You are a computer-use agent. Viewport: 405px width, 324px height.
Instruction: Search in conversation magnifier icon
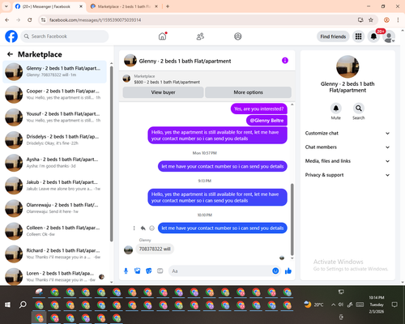(x=359, y=109)
